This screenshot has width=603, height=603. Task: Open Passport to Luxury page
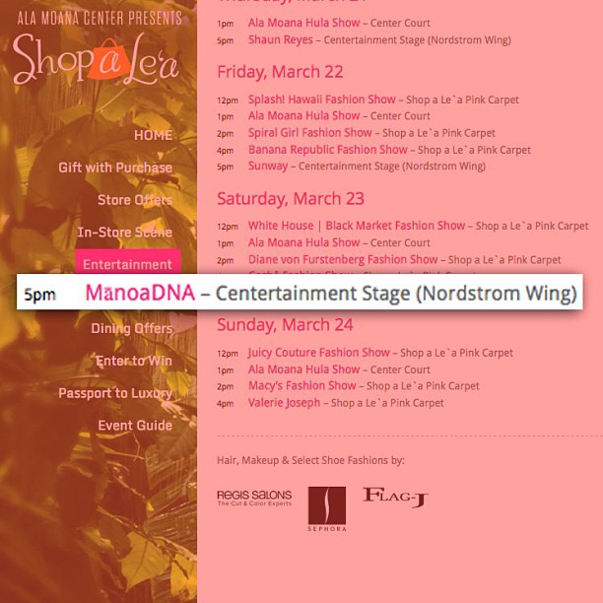(115, 393)
